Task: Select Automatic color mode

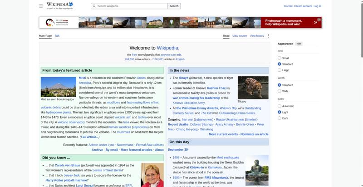Action: click(x=280, y=106)
